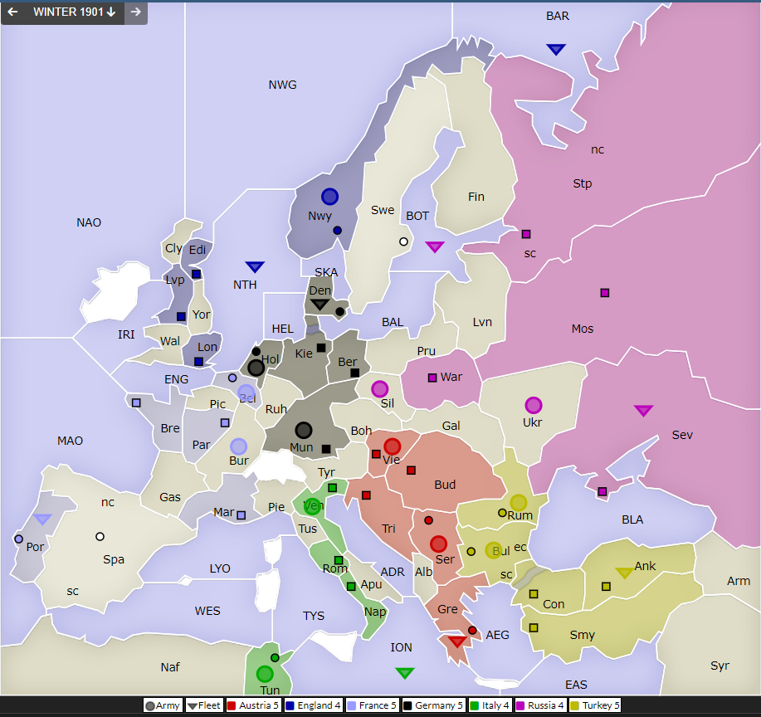Click the England blue swatch in legend
Image resolution: width=761 pixels, height=717 pixels.
290,705
